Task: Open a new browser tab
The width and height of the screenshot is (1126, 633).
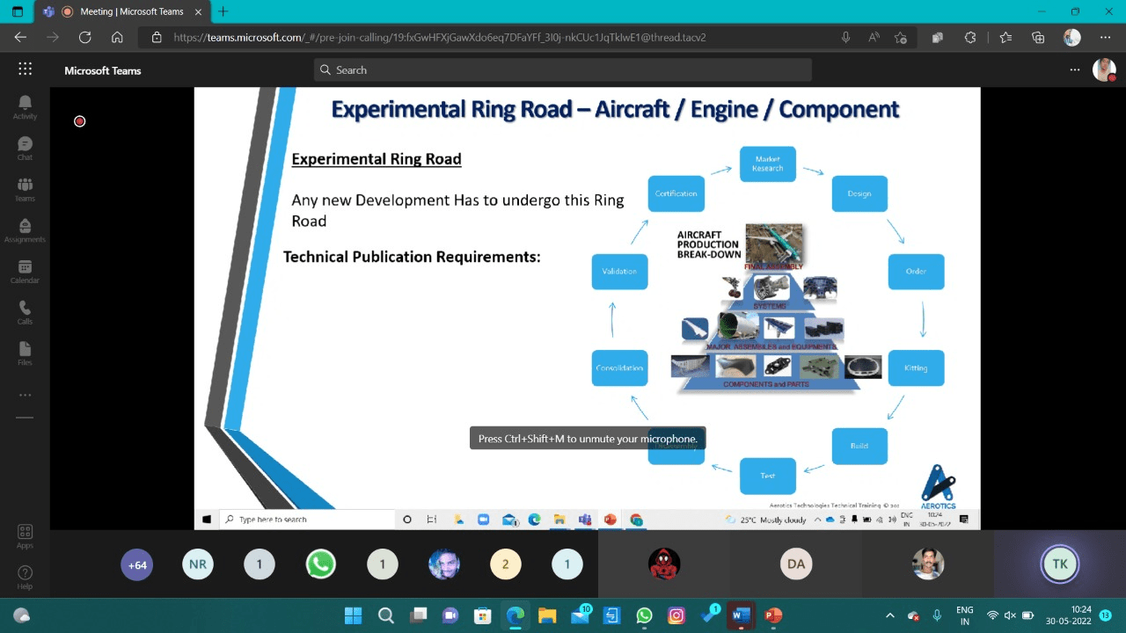Action: click(x=223, y=11)
